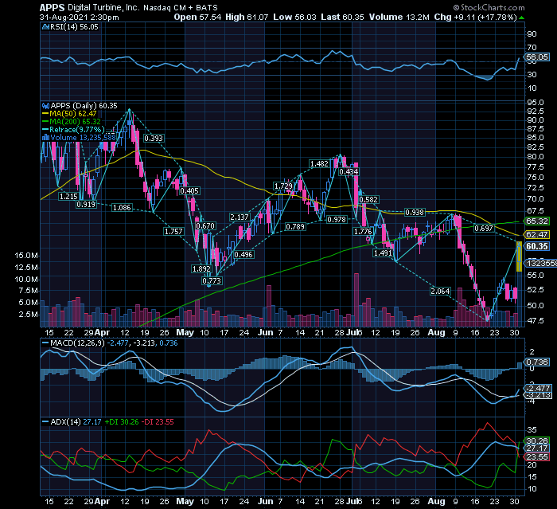Click the 1.215 retracement label
Screen dimensions: 557x509
click(68, 197)
